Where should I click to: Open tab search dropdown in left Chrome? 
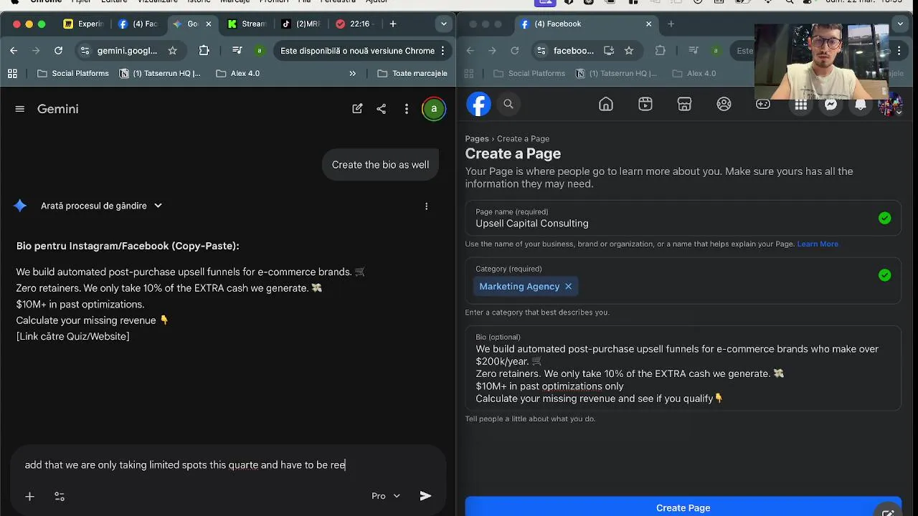point(444,24)
